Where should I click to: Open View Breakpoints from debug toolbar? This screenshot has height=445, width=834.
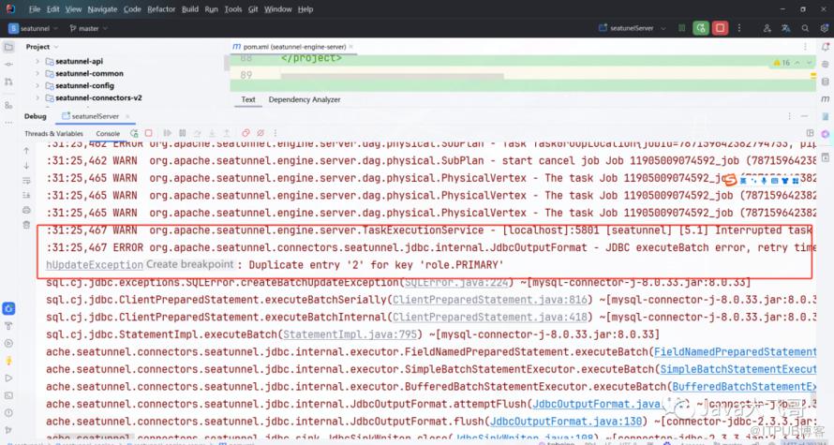[246, 133]
